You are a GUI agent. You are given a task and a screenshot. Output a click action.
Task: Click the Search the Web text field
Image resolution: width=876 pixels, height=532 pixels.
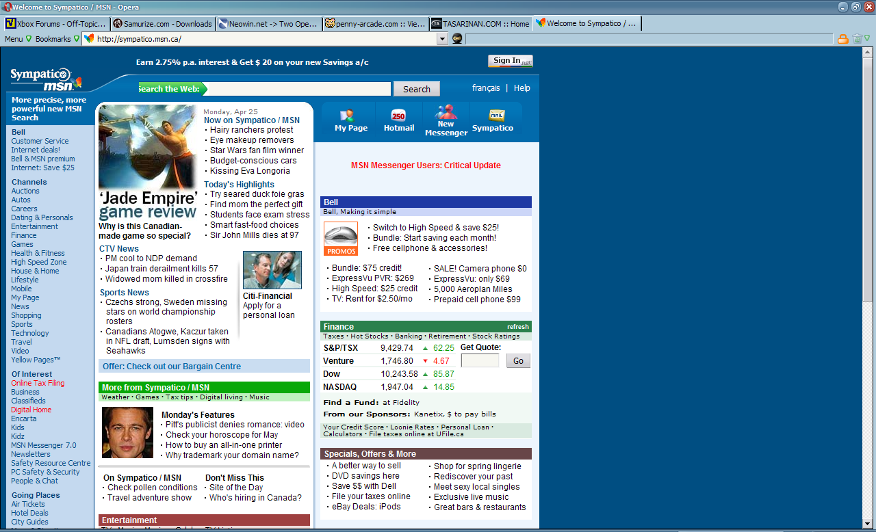[x=298, y=89]
